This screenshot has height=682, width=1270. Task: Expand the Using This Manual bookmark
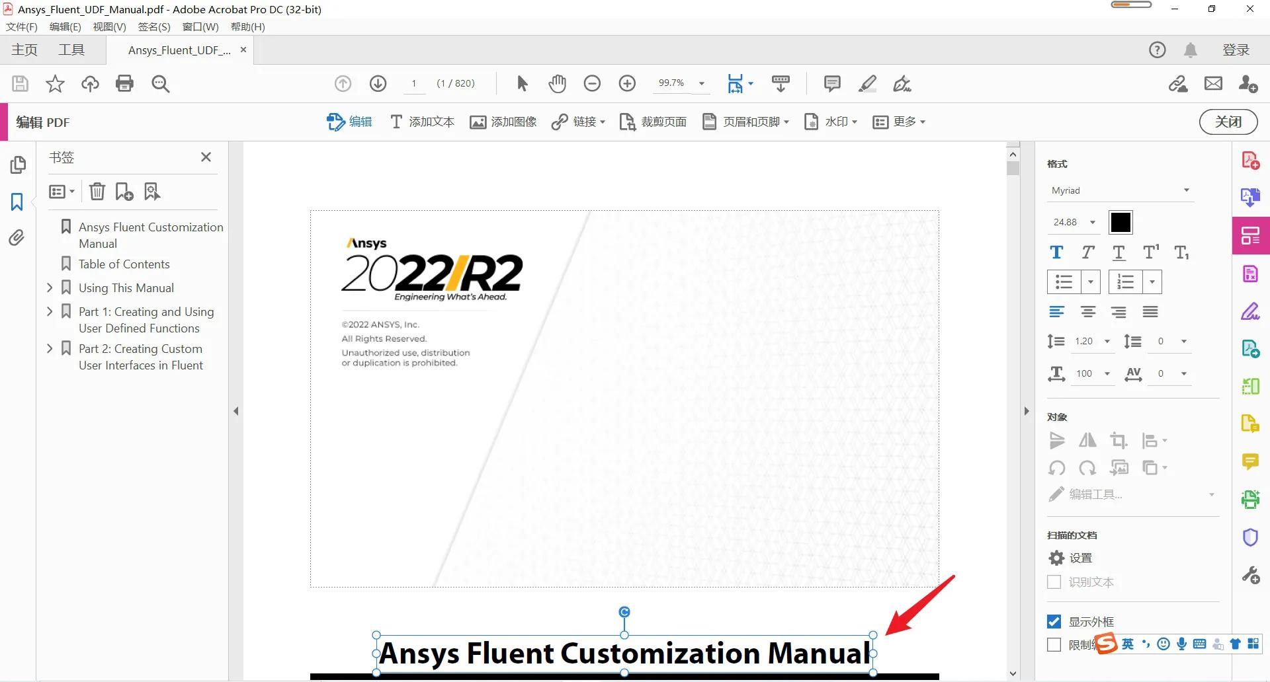point(50,287)
